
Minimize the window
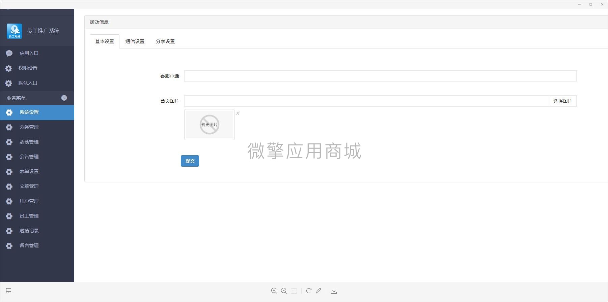pos(579,4)
